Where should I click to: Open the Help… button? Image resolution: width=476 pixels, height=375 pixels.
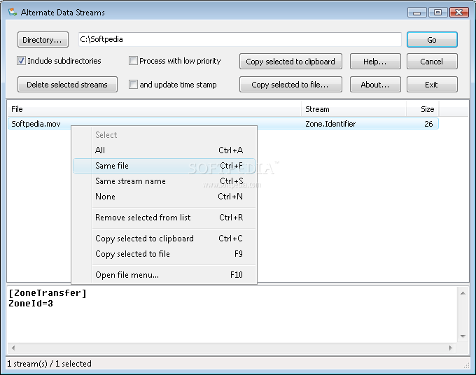pos(375,62)
